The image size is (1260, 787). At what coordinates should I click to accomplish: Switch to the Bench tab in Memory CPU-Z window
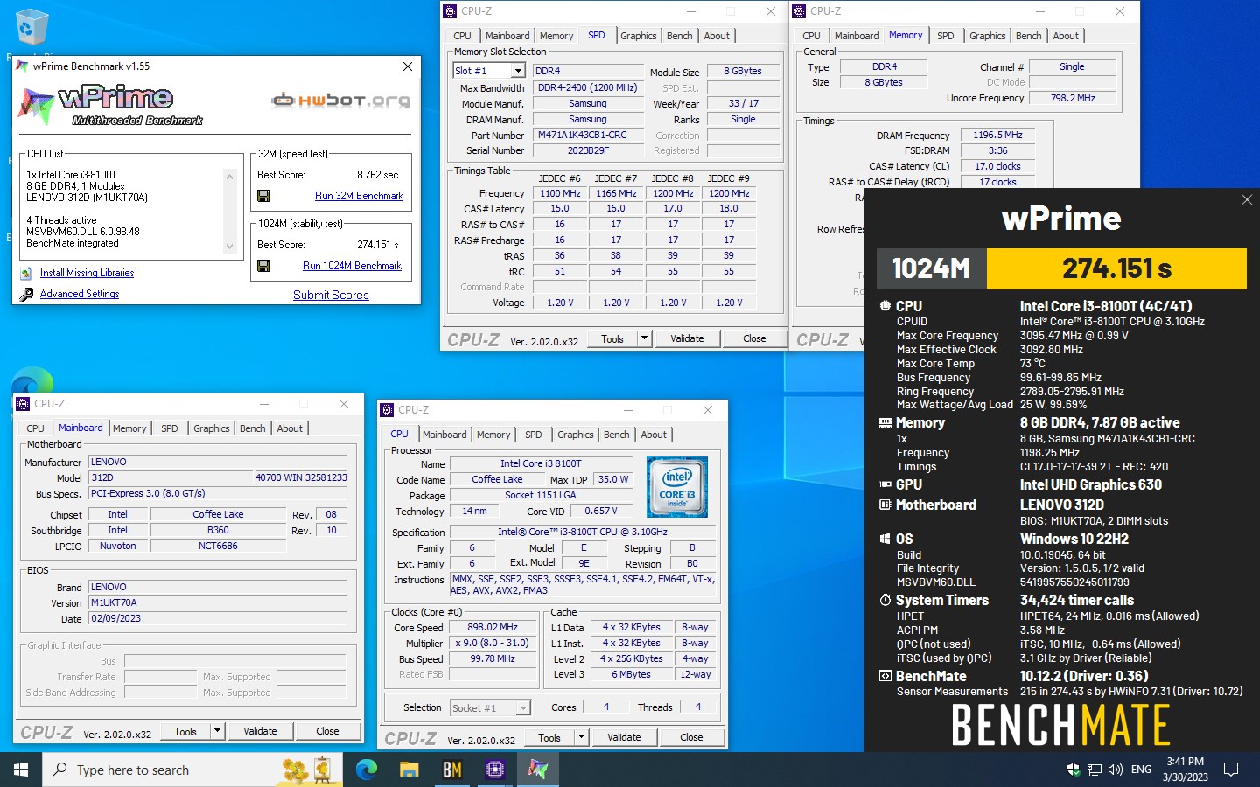point(1029,36)
